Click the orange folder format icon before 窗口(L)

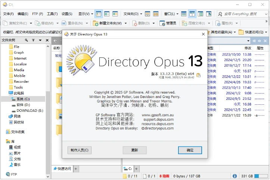pyautogui.click(x=156, y=14)
